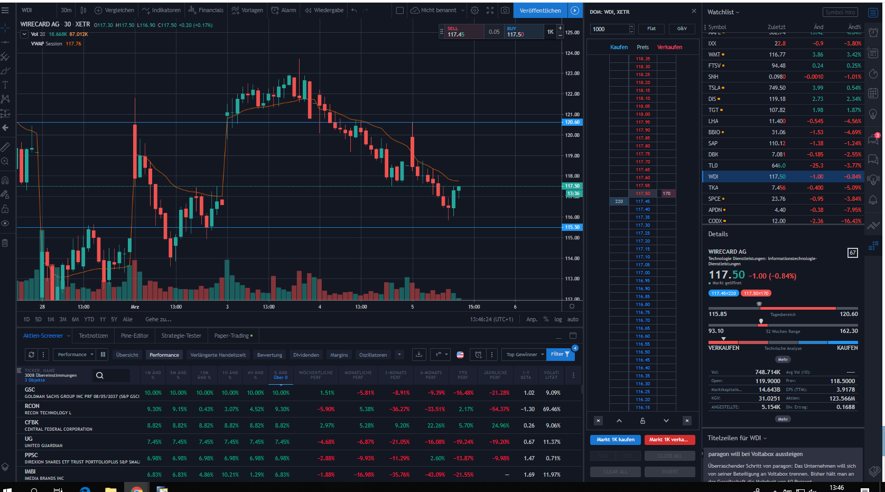The height and width of the screenshot is (492, 885).
Task: Select the WDI row in the watchlist
Action: [783, 177]
